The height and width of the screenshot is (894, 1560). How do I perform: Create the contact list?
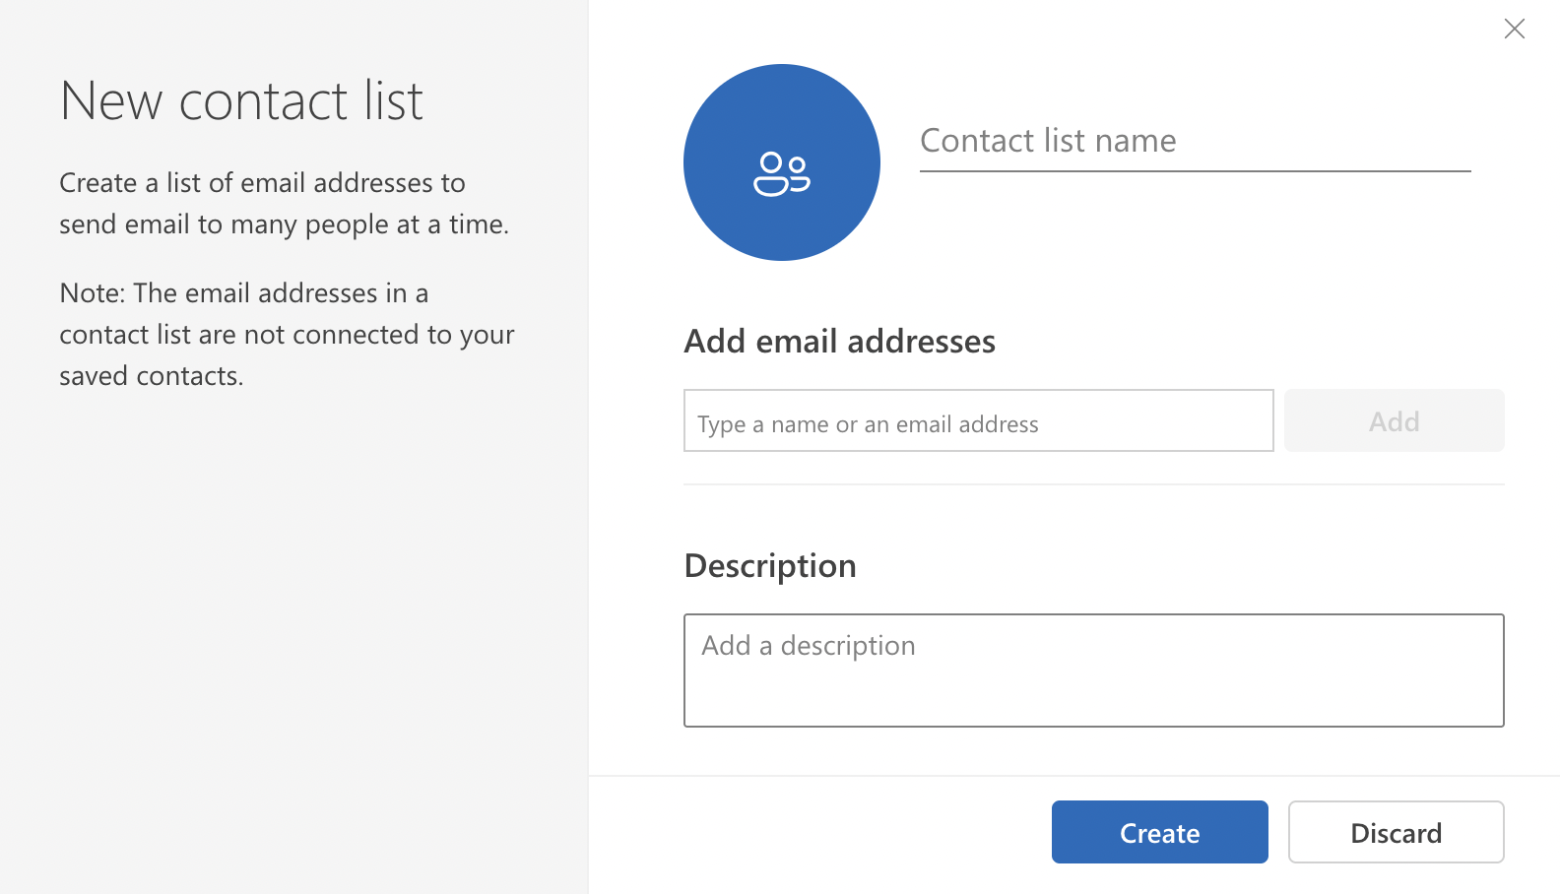[1159, 832]
